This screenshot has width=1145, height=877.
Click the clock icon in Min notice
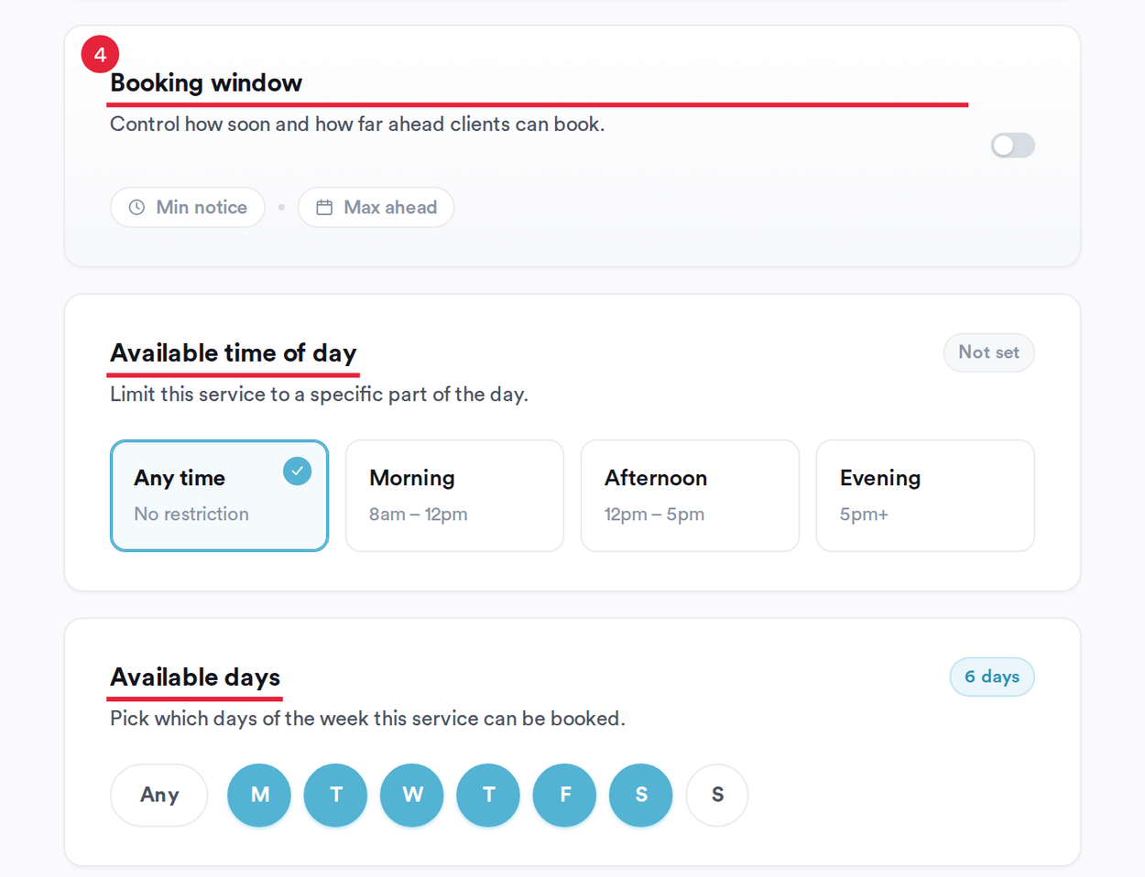point(136,208)
